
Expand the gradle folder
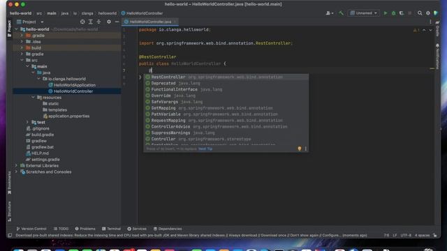point(22,54)
